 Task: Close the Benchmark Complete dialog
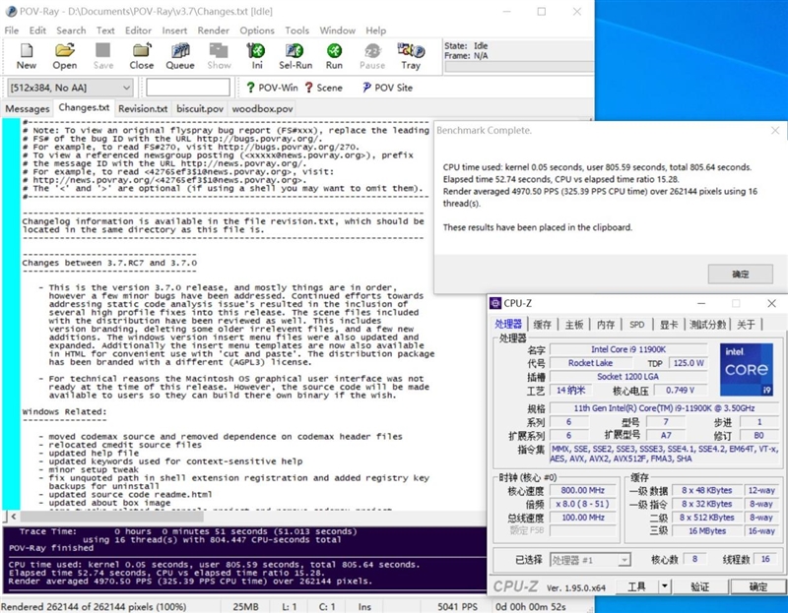[775, 131]
